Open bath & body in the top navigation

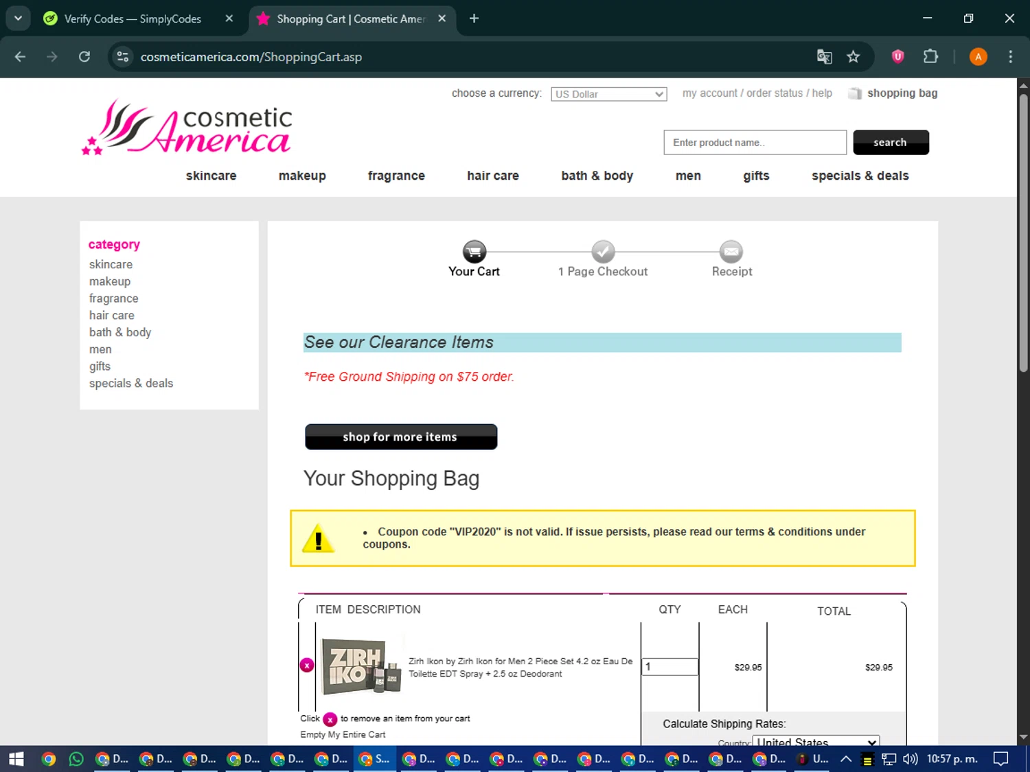pos(597,176)
